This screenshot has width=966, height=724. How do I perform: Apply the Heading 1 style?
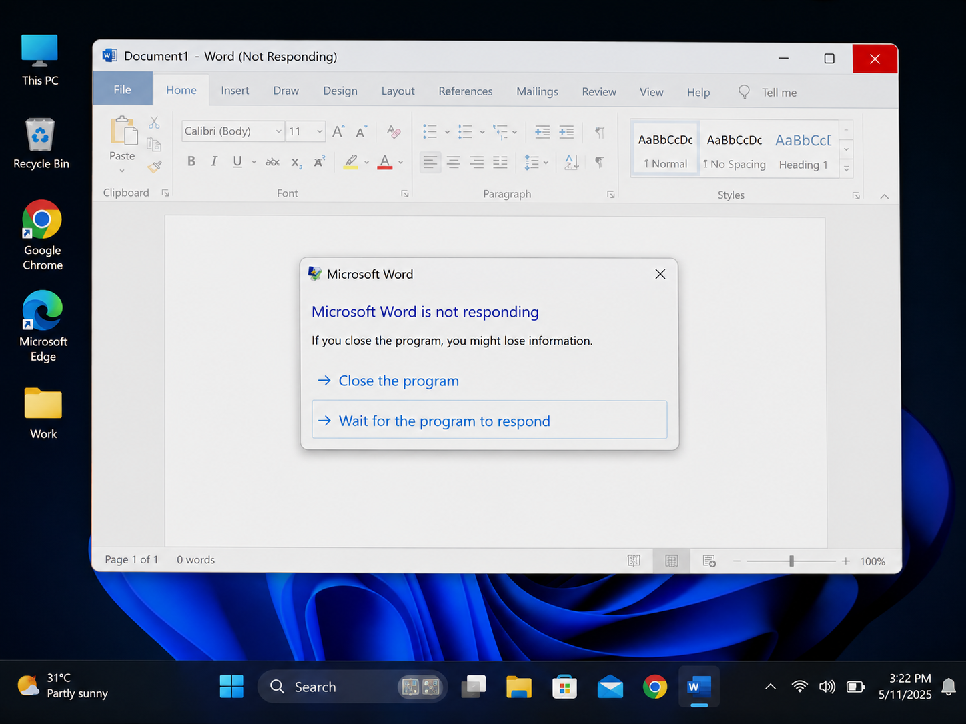[x=803, y=151]
